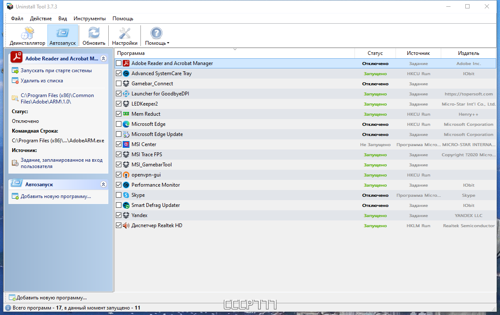This screenshot has width=500, height=315.
Task: Open the Инструменты menu
Action: (90, 19)
